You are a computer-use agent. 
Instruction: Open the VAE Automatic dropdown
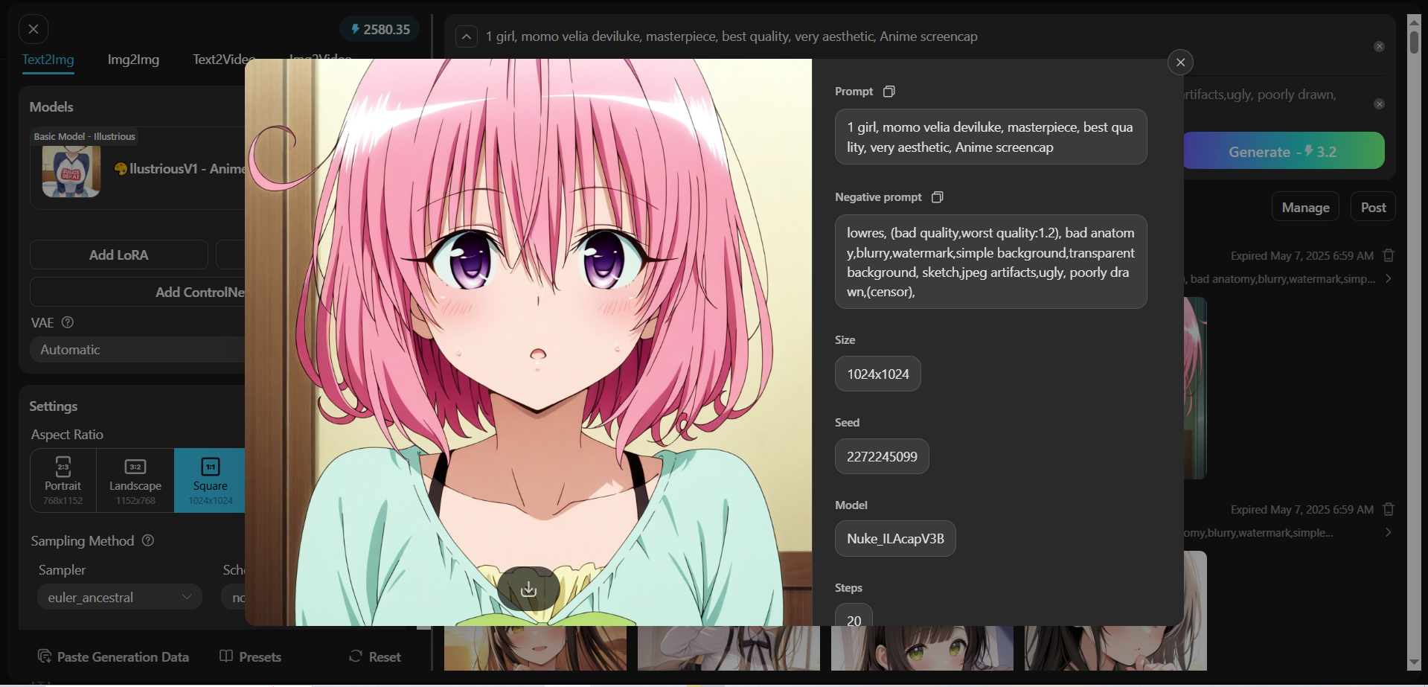click(x=138, y=350)
